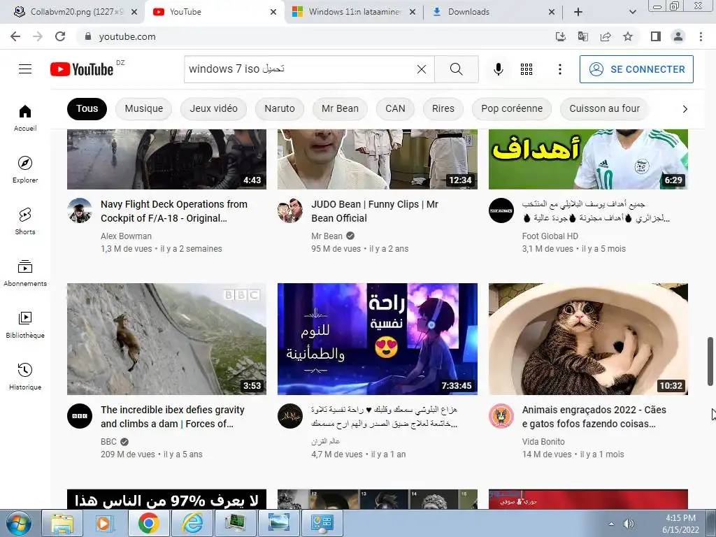Select the Jeux vidéo filter chip
This screenshot has height=537, width=716.
(214, 108)
